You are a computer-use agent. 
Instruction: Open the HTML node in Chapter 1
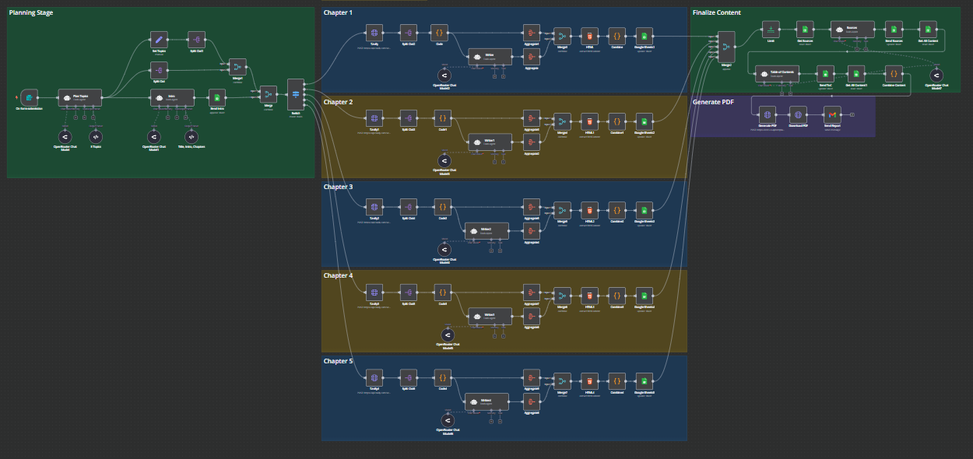tap(590, 36)
